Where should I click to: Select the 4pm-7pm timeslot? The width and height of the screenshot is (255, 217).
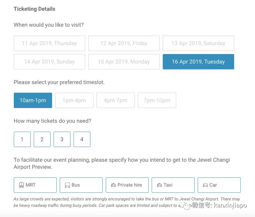point(116,100)
